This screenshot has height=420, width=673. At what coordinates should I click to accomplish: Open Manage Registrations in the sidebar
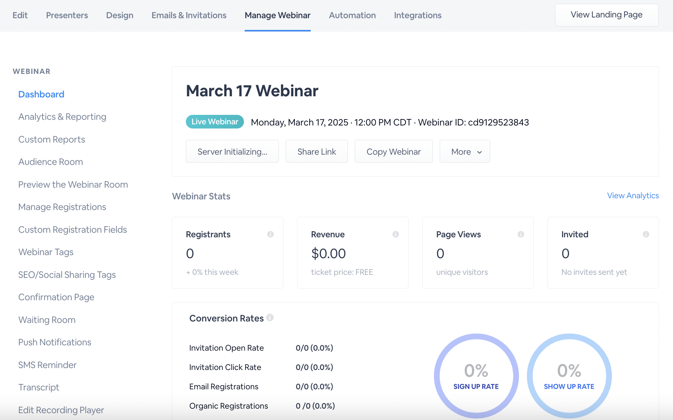tap(62, 207)
